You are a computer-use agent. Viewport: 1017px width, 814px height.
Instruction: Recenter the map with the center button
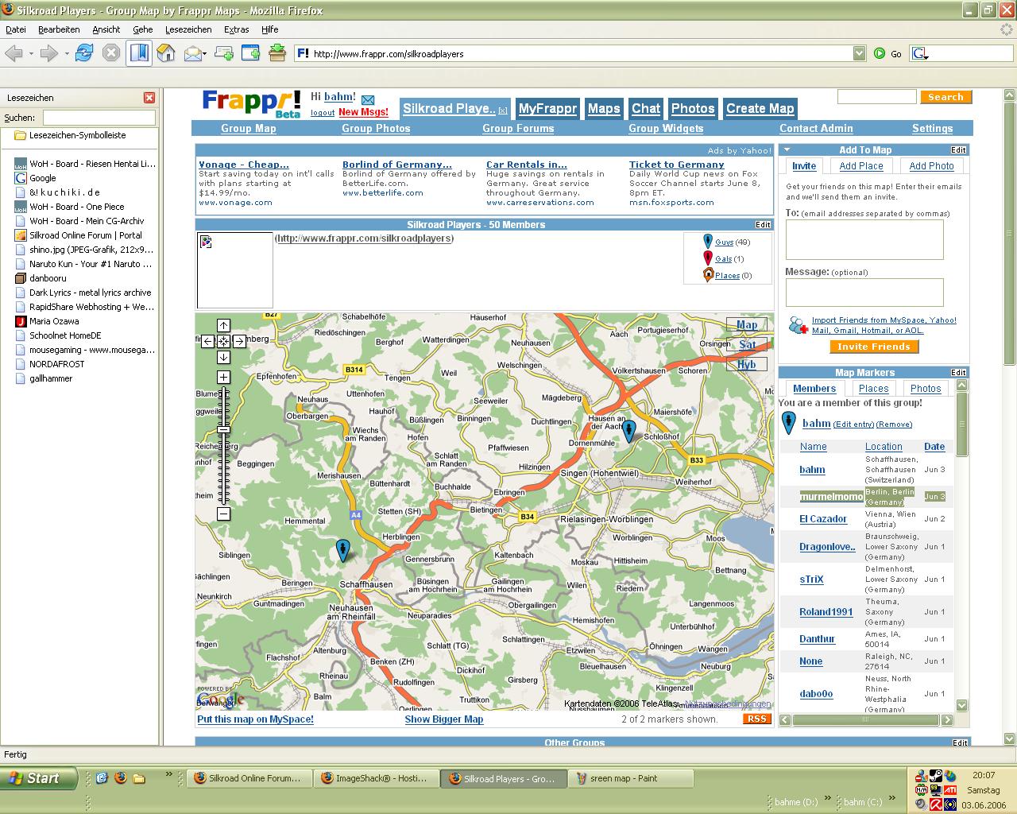[x=223, y=341]
